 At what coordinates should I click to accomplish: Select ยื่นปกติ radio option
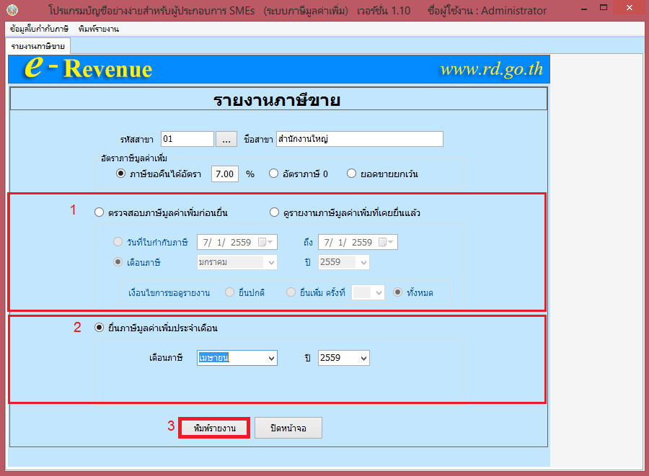coord(230,292)
